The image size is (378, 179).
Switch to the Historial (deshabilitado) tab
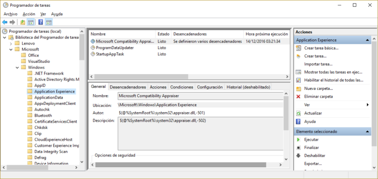248,87
